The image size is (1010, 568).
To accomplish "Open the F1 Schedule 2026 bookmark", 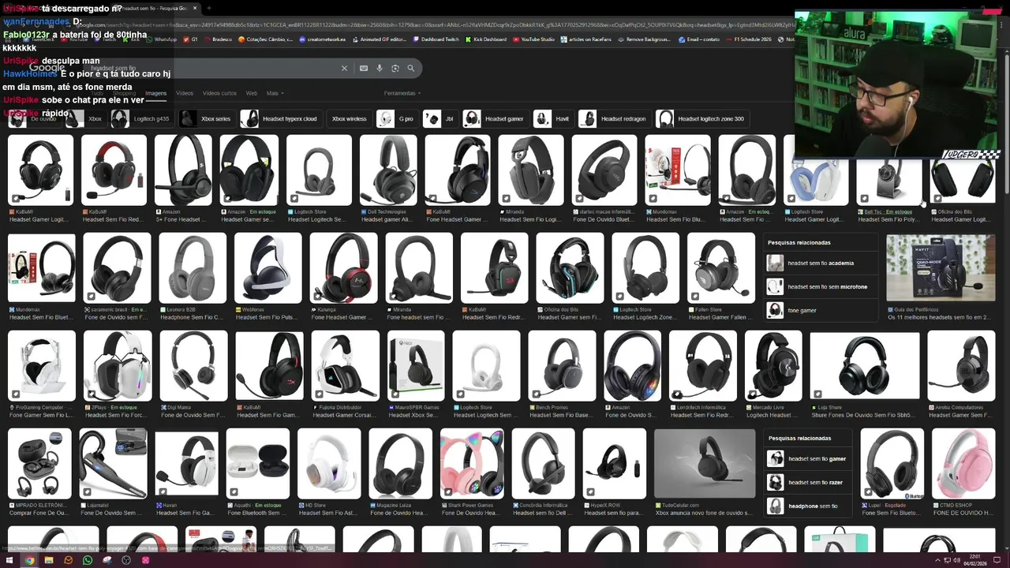I will click(x=748, y=39).
